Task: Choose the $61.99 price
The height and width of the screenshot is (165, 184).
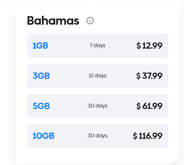Action: [x=149, y=106]
